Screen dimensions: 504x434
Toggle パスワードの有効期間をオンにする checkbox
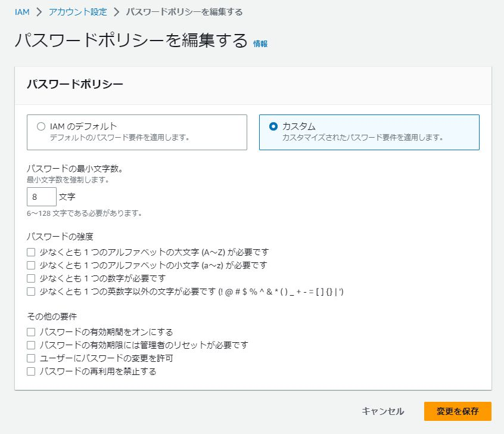(31, 331)
